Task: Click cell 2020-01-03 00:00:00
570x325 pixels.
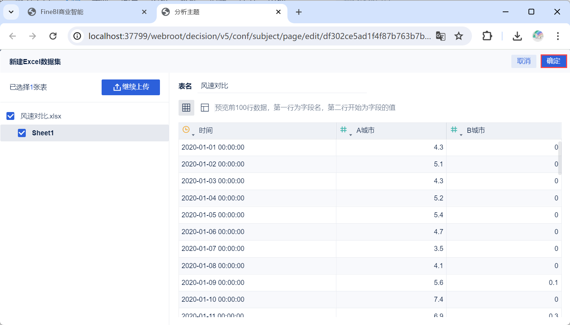Action: [x=258, y=181]
